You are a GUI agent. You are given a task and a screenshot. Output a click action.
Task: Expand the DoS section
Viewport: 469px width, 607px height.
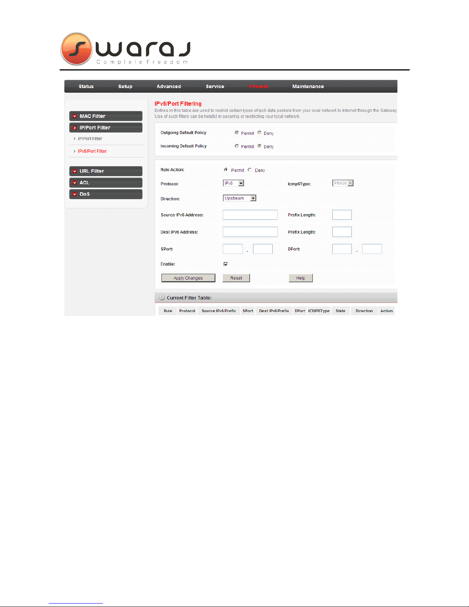click(x=106, y=194)
